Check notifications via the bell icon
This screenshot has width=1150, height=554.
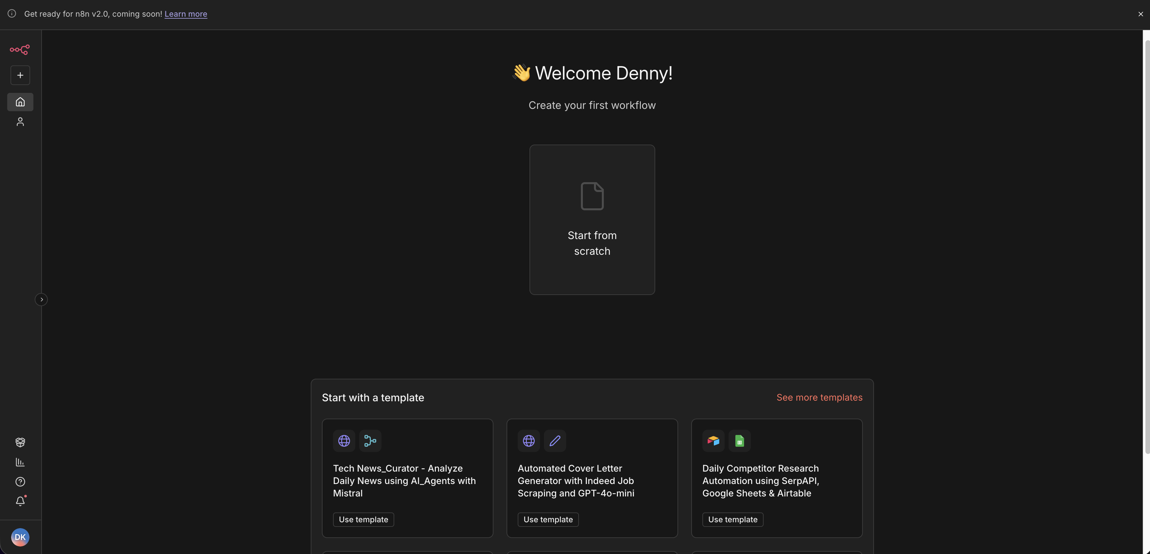[20, 501]
